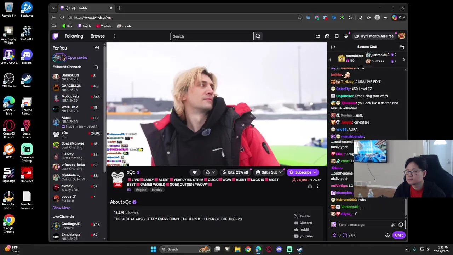
Task: Open a new browser tab
Action: (x=120, y=8)
